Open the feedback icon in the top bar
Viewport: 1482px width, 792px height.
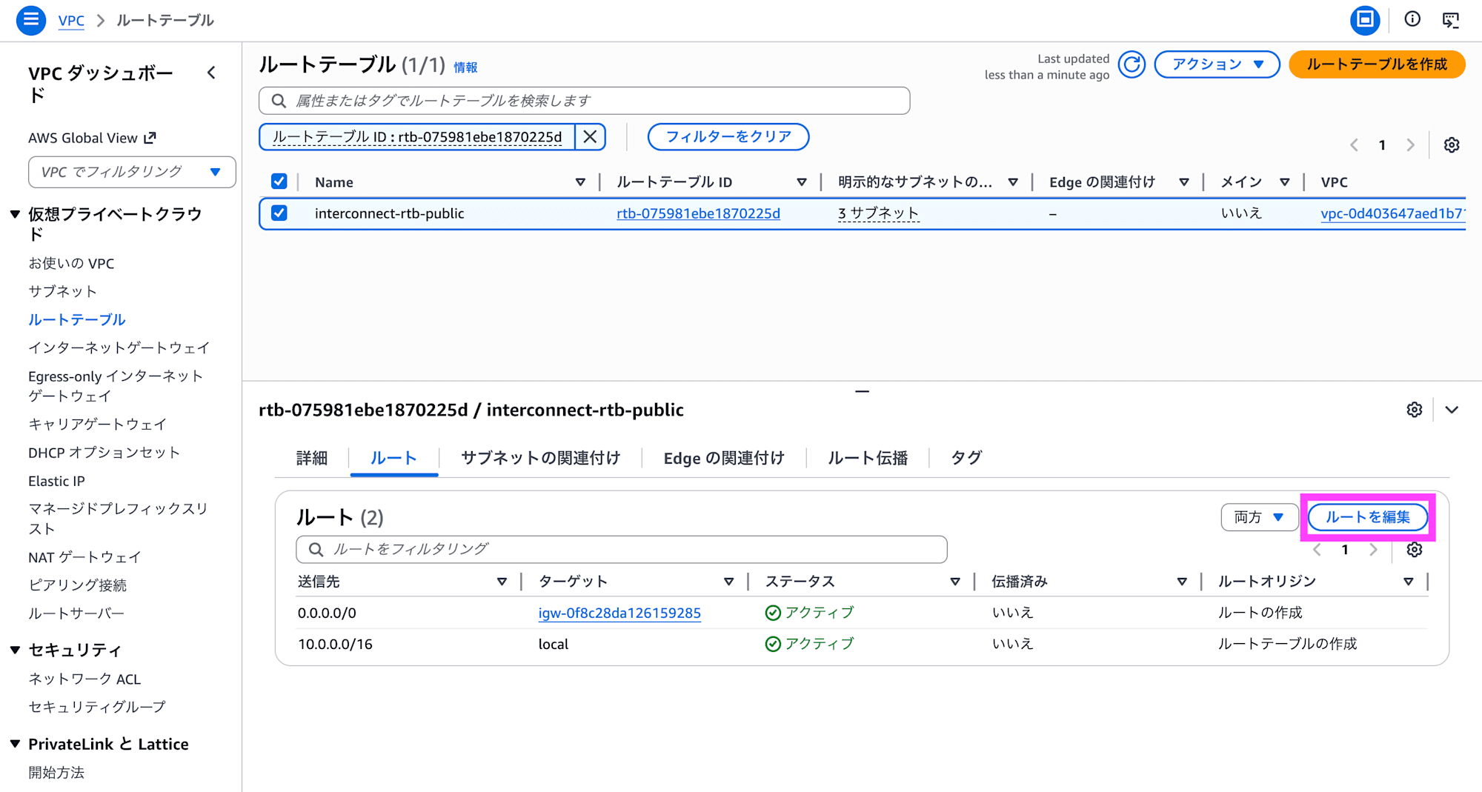pyautogui.click(x=1451, y=20)
